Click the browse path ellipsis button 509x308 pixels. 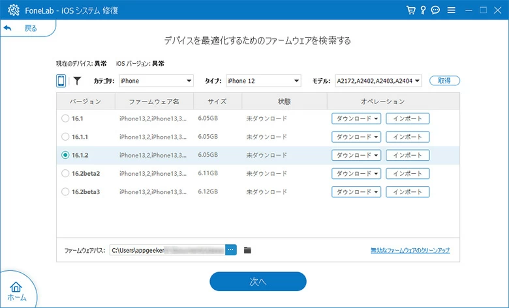pos(230,250)
